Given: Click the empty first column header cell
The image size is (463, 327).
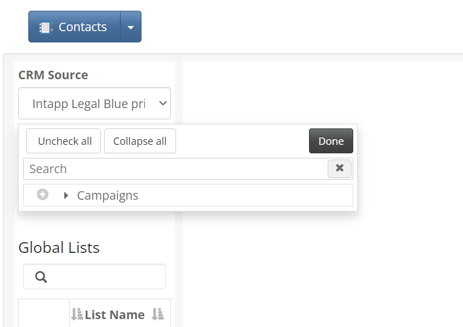Looking at the screenshot, I should pos(44,313).
